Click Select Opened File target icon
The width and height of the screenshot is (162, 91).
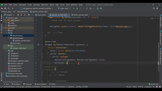pyautogui.click(x=18, y=15)
